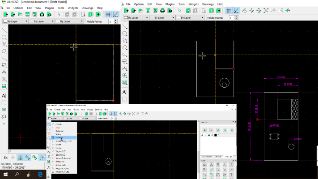Click Hide all layers button in small window
Image resolution: width=318 pixels, height=179 pixels.
211,130
